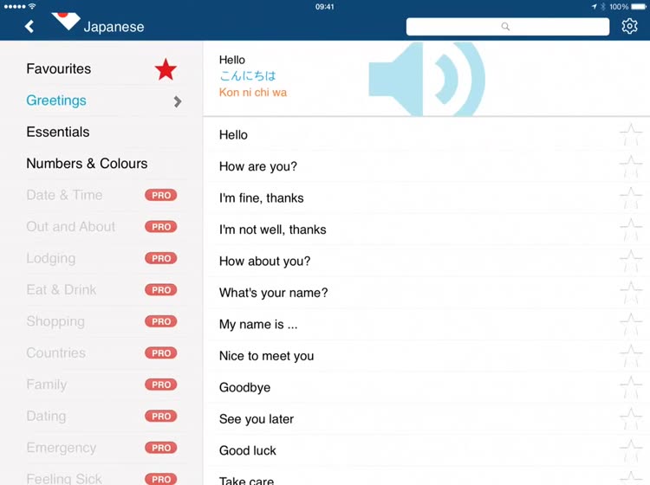Open the Essentials category
650x485 pixels.
pos(101,133)
